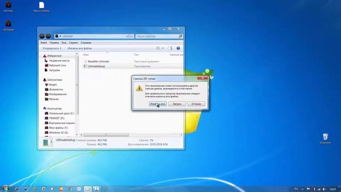Select Недавние места in navigation pane
The image size is (341, 192).
(59, 61)
